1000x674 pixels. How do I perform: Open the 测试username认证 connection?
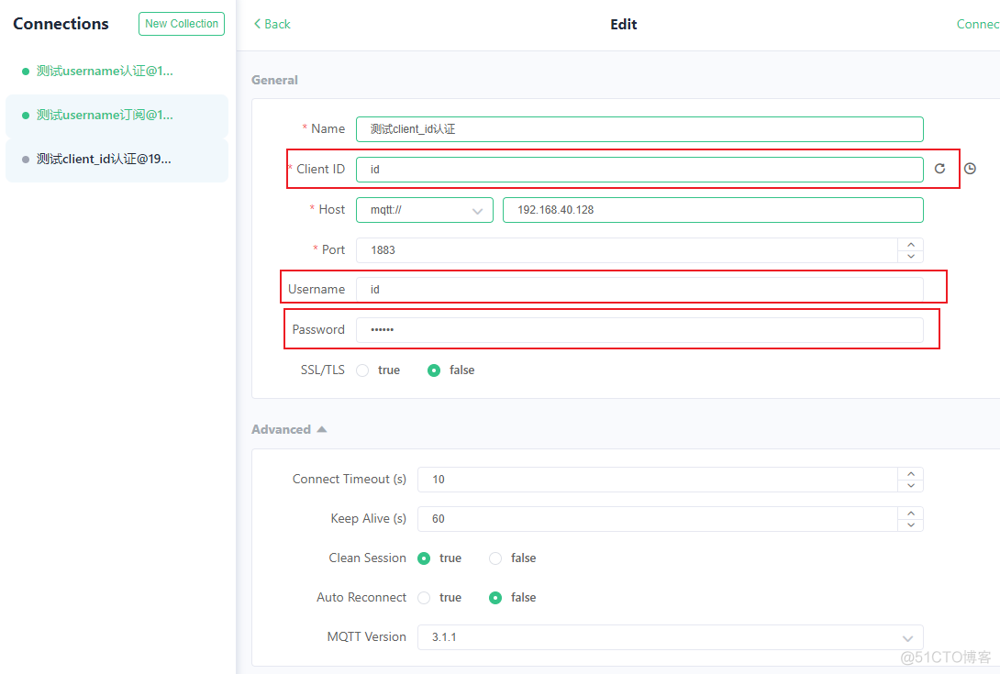coord(105,72)
